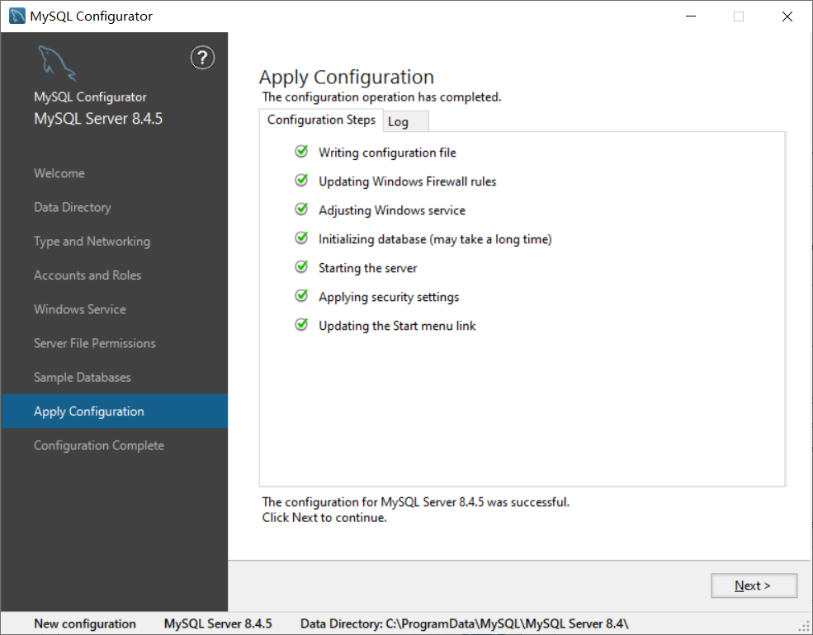This screenshot has width=813, height=635.
Task: Click 'Starting the server' step text
Action: click(x=367, y=268)
